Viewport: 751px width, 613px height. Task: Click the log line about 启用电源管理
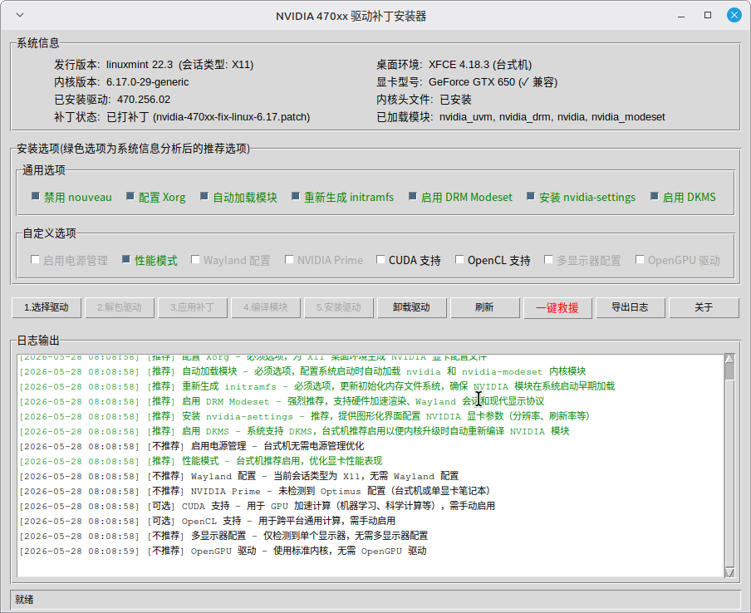click(x=192, y=446)
